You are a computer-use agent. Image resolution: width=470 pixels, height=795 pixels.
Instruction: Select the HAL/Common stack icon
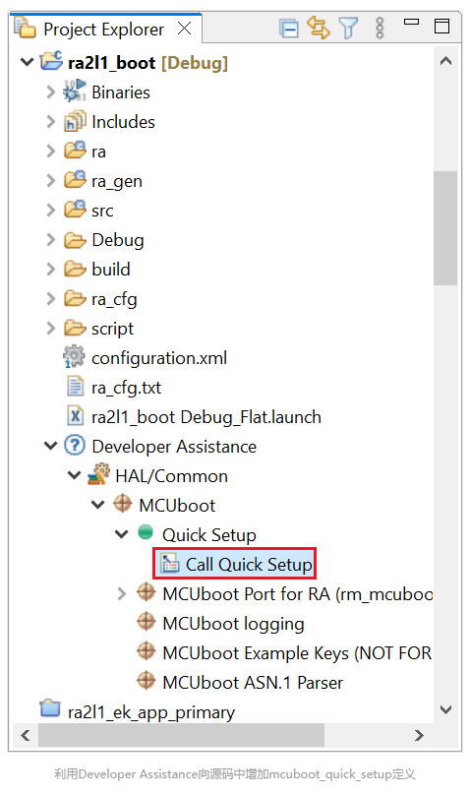coord(98,474)
